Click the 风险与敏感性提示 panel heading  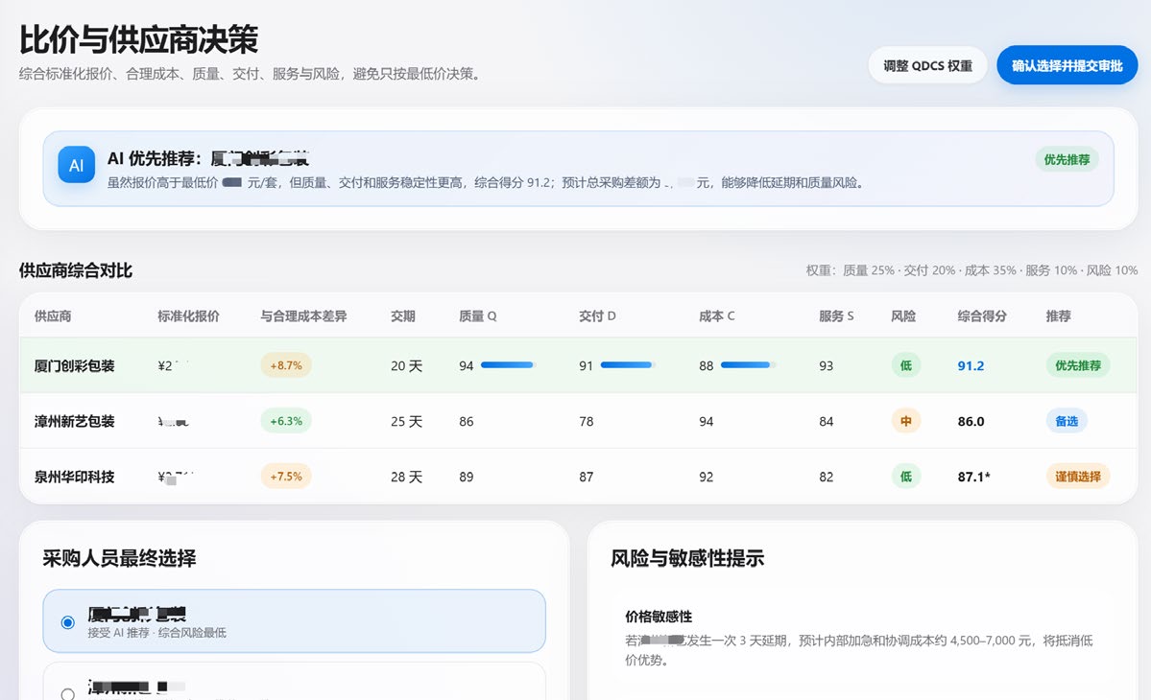click(x=687, y=558)
